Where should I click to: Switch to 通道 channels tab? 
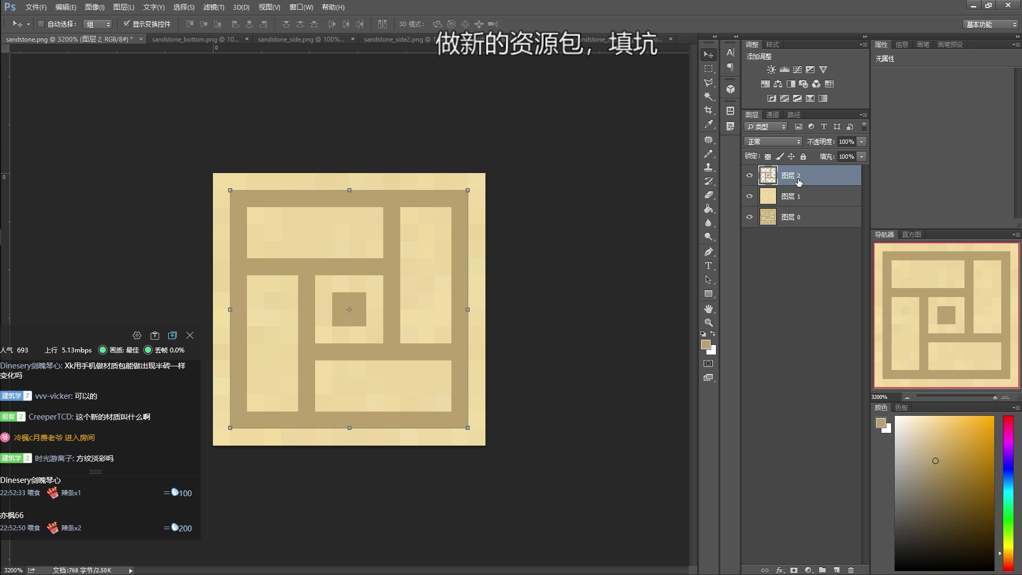772,115
